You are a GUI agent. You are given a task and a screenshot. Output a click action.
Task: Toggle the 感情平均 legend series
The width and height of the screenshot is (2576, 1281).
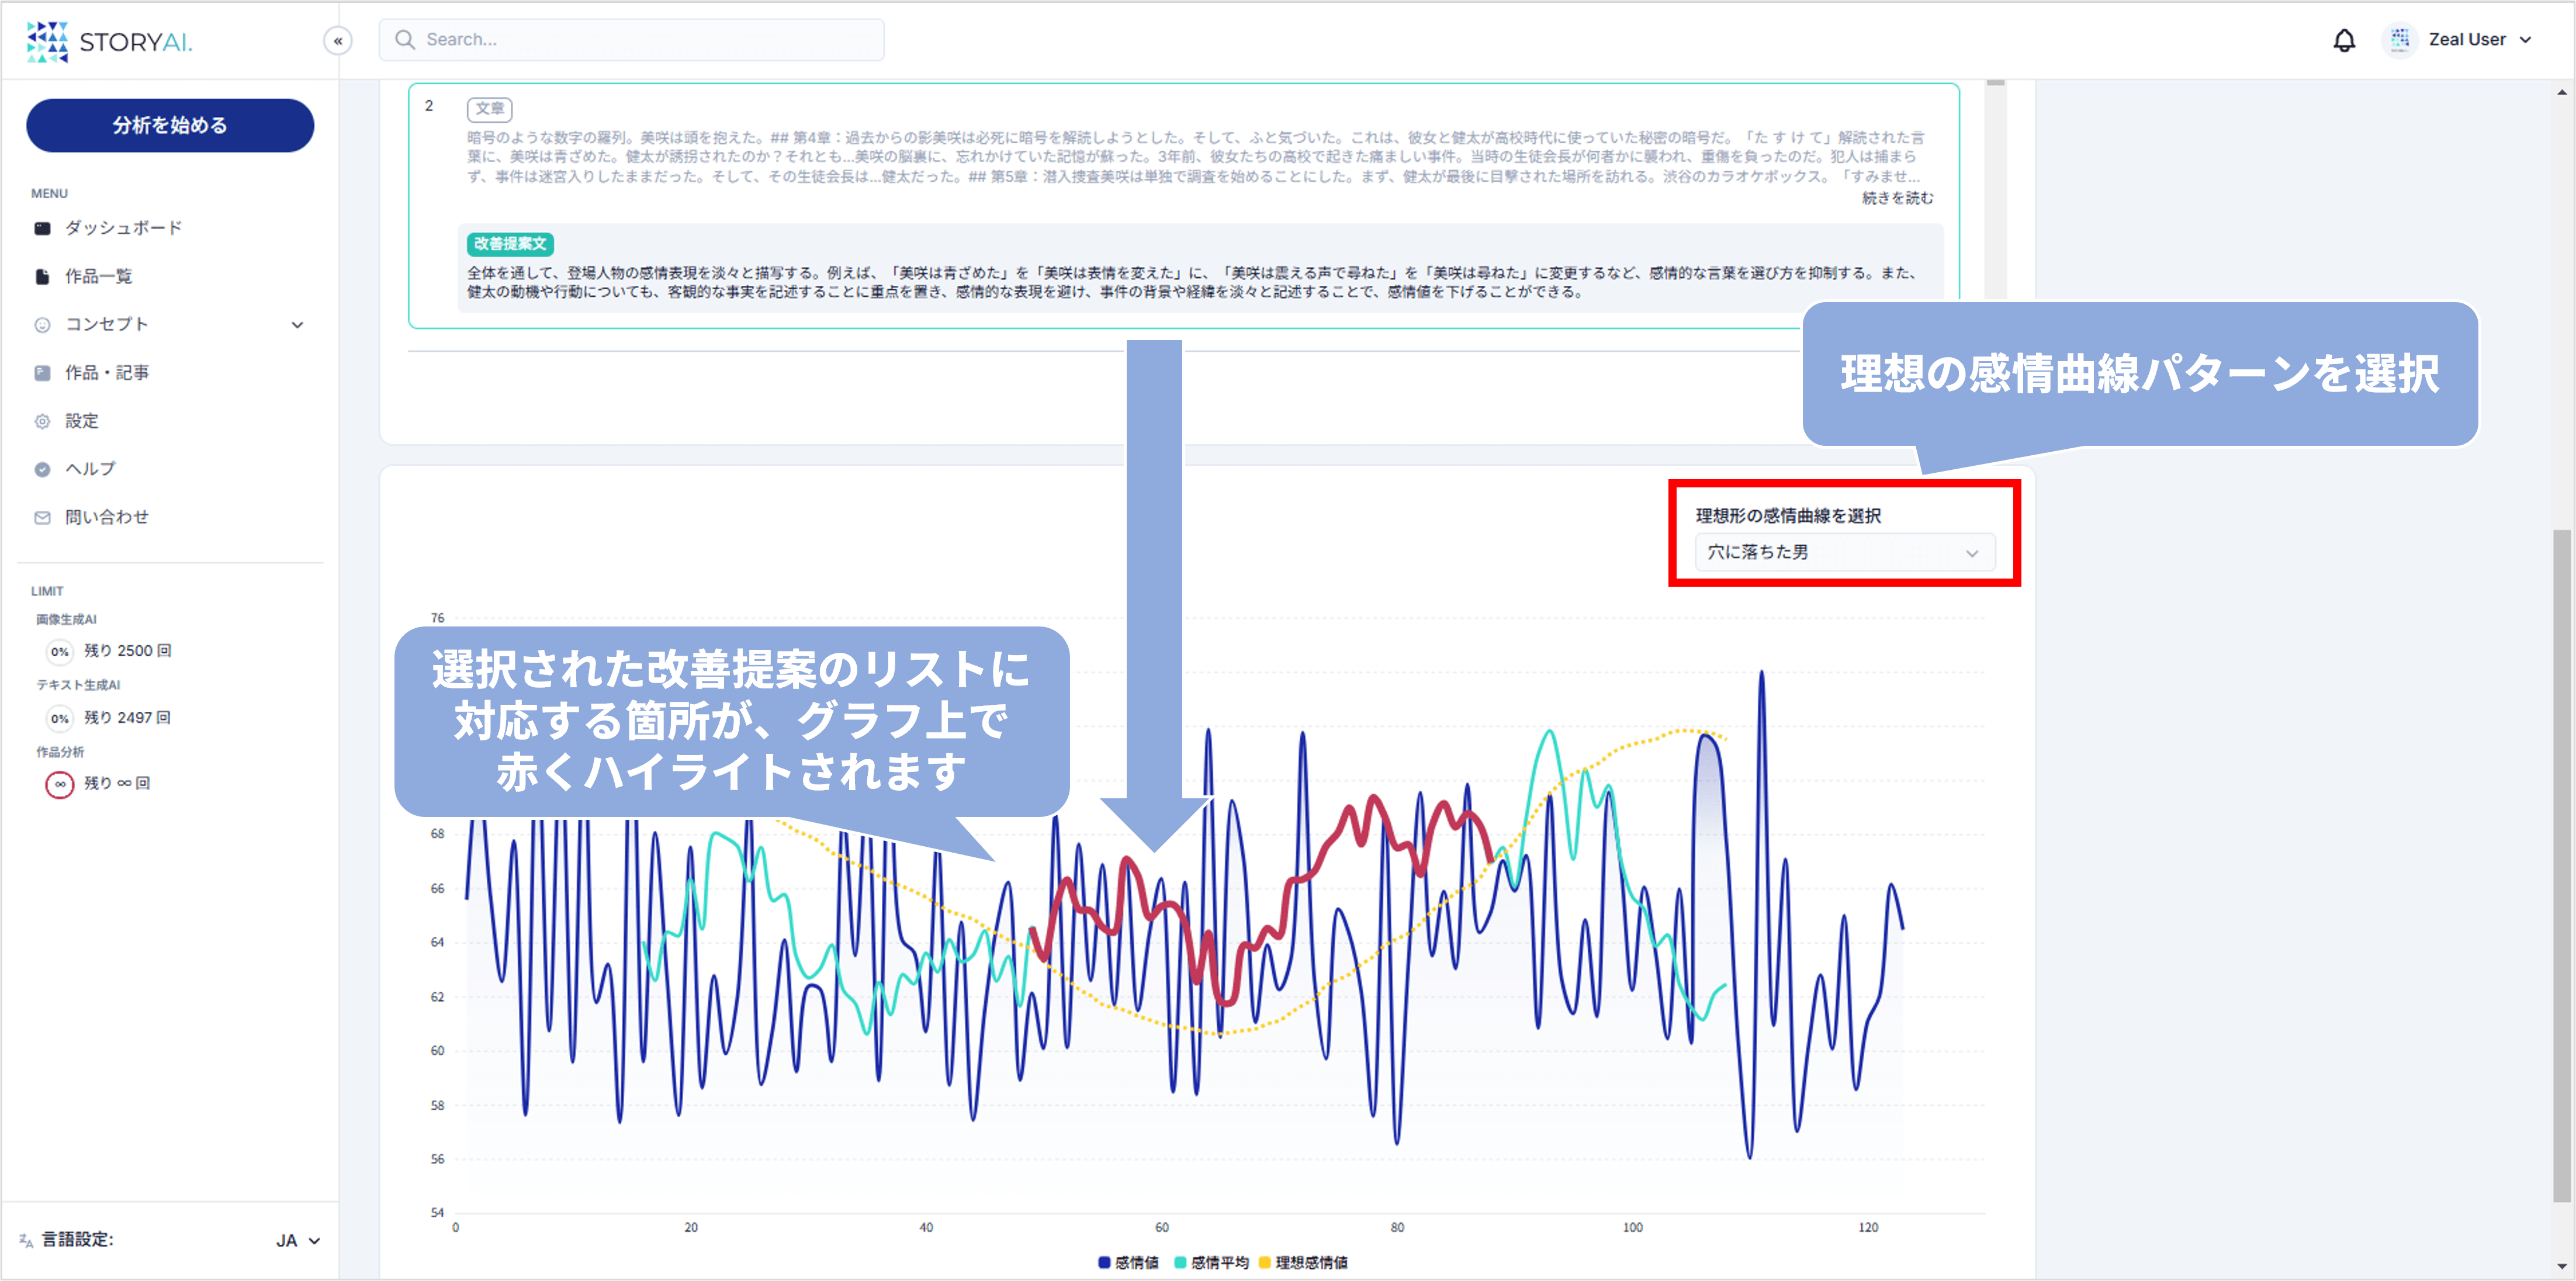1211,1263
